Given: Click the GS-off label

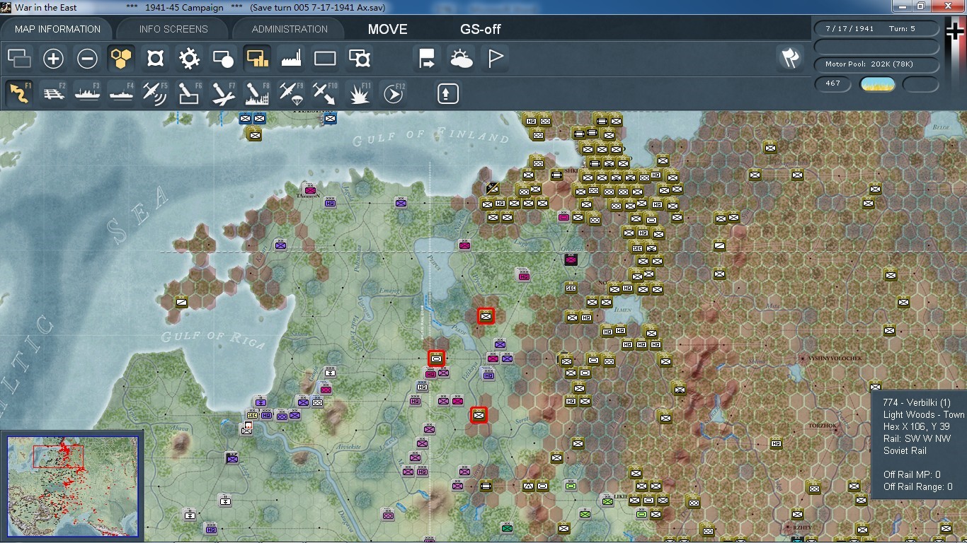Looking at the screenshot, I should (x=481, y=29).
